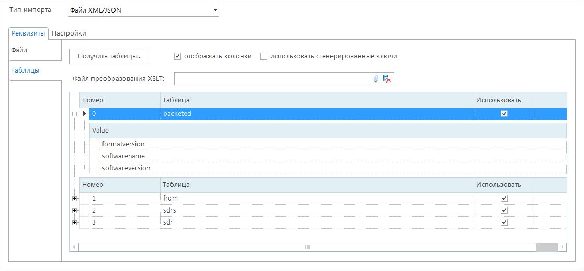This screenshot has height=271, width=584.
Task: Click the clear XSLT file icon
Action: 387,79
